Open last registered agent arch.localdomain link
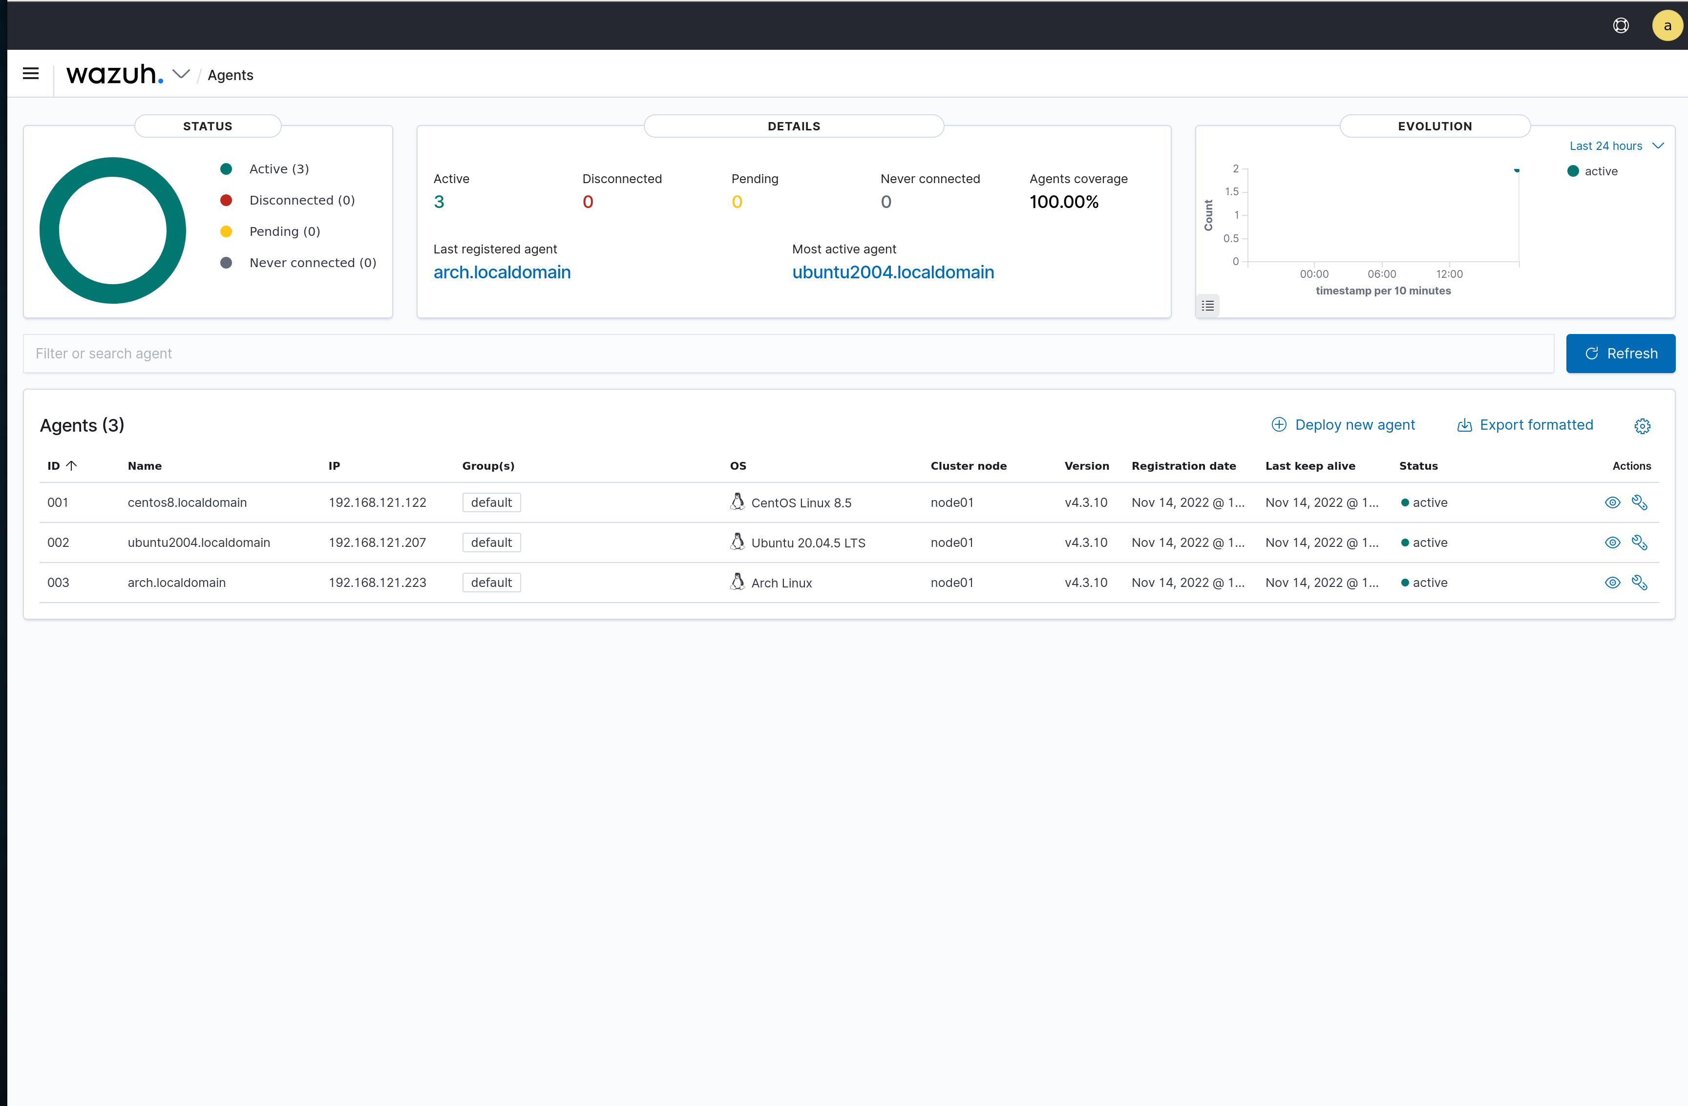The width and height of the screenshot is (1688, 1106). [x=502, y=272]
